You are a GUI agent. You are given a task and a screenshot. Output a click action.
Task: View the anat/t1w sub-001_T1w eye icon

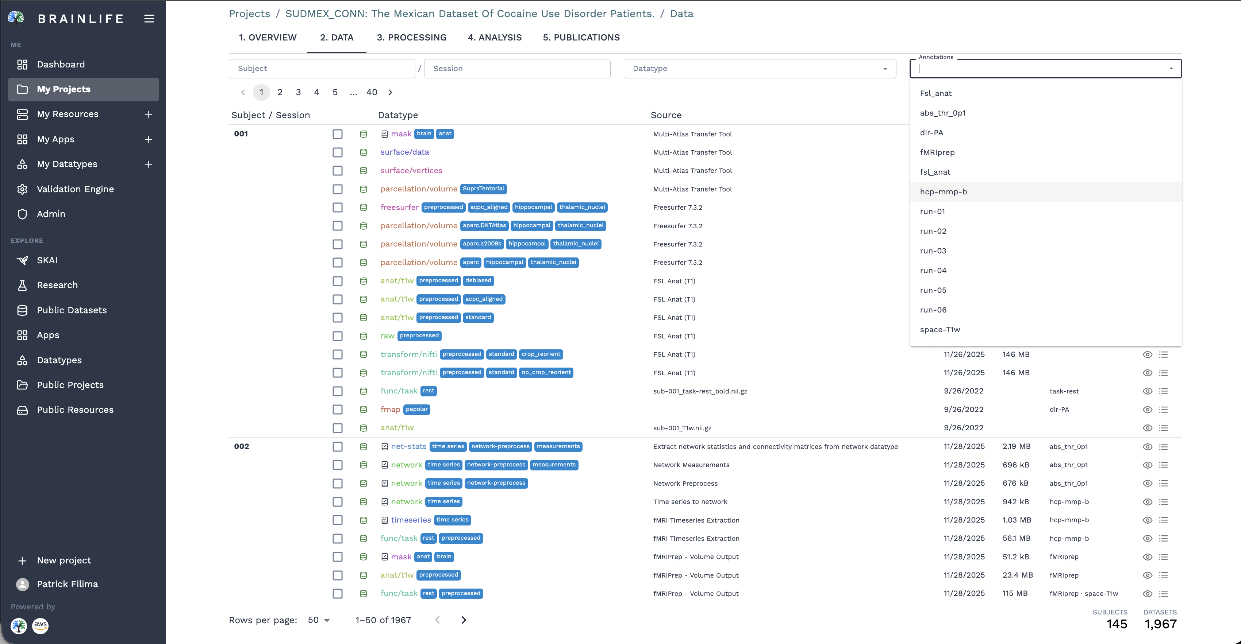[1148, 428]
